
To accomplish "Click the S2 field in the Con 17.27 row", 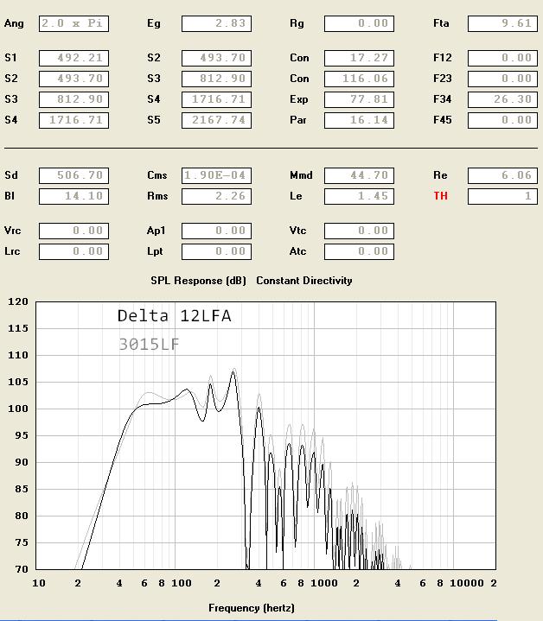I will [216, 58].
